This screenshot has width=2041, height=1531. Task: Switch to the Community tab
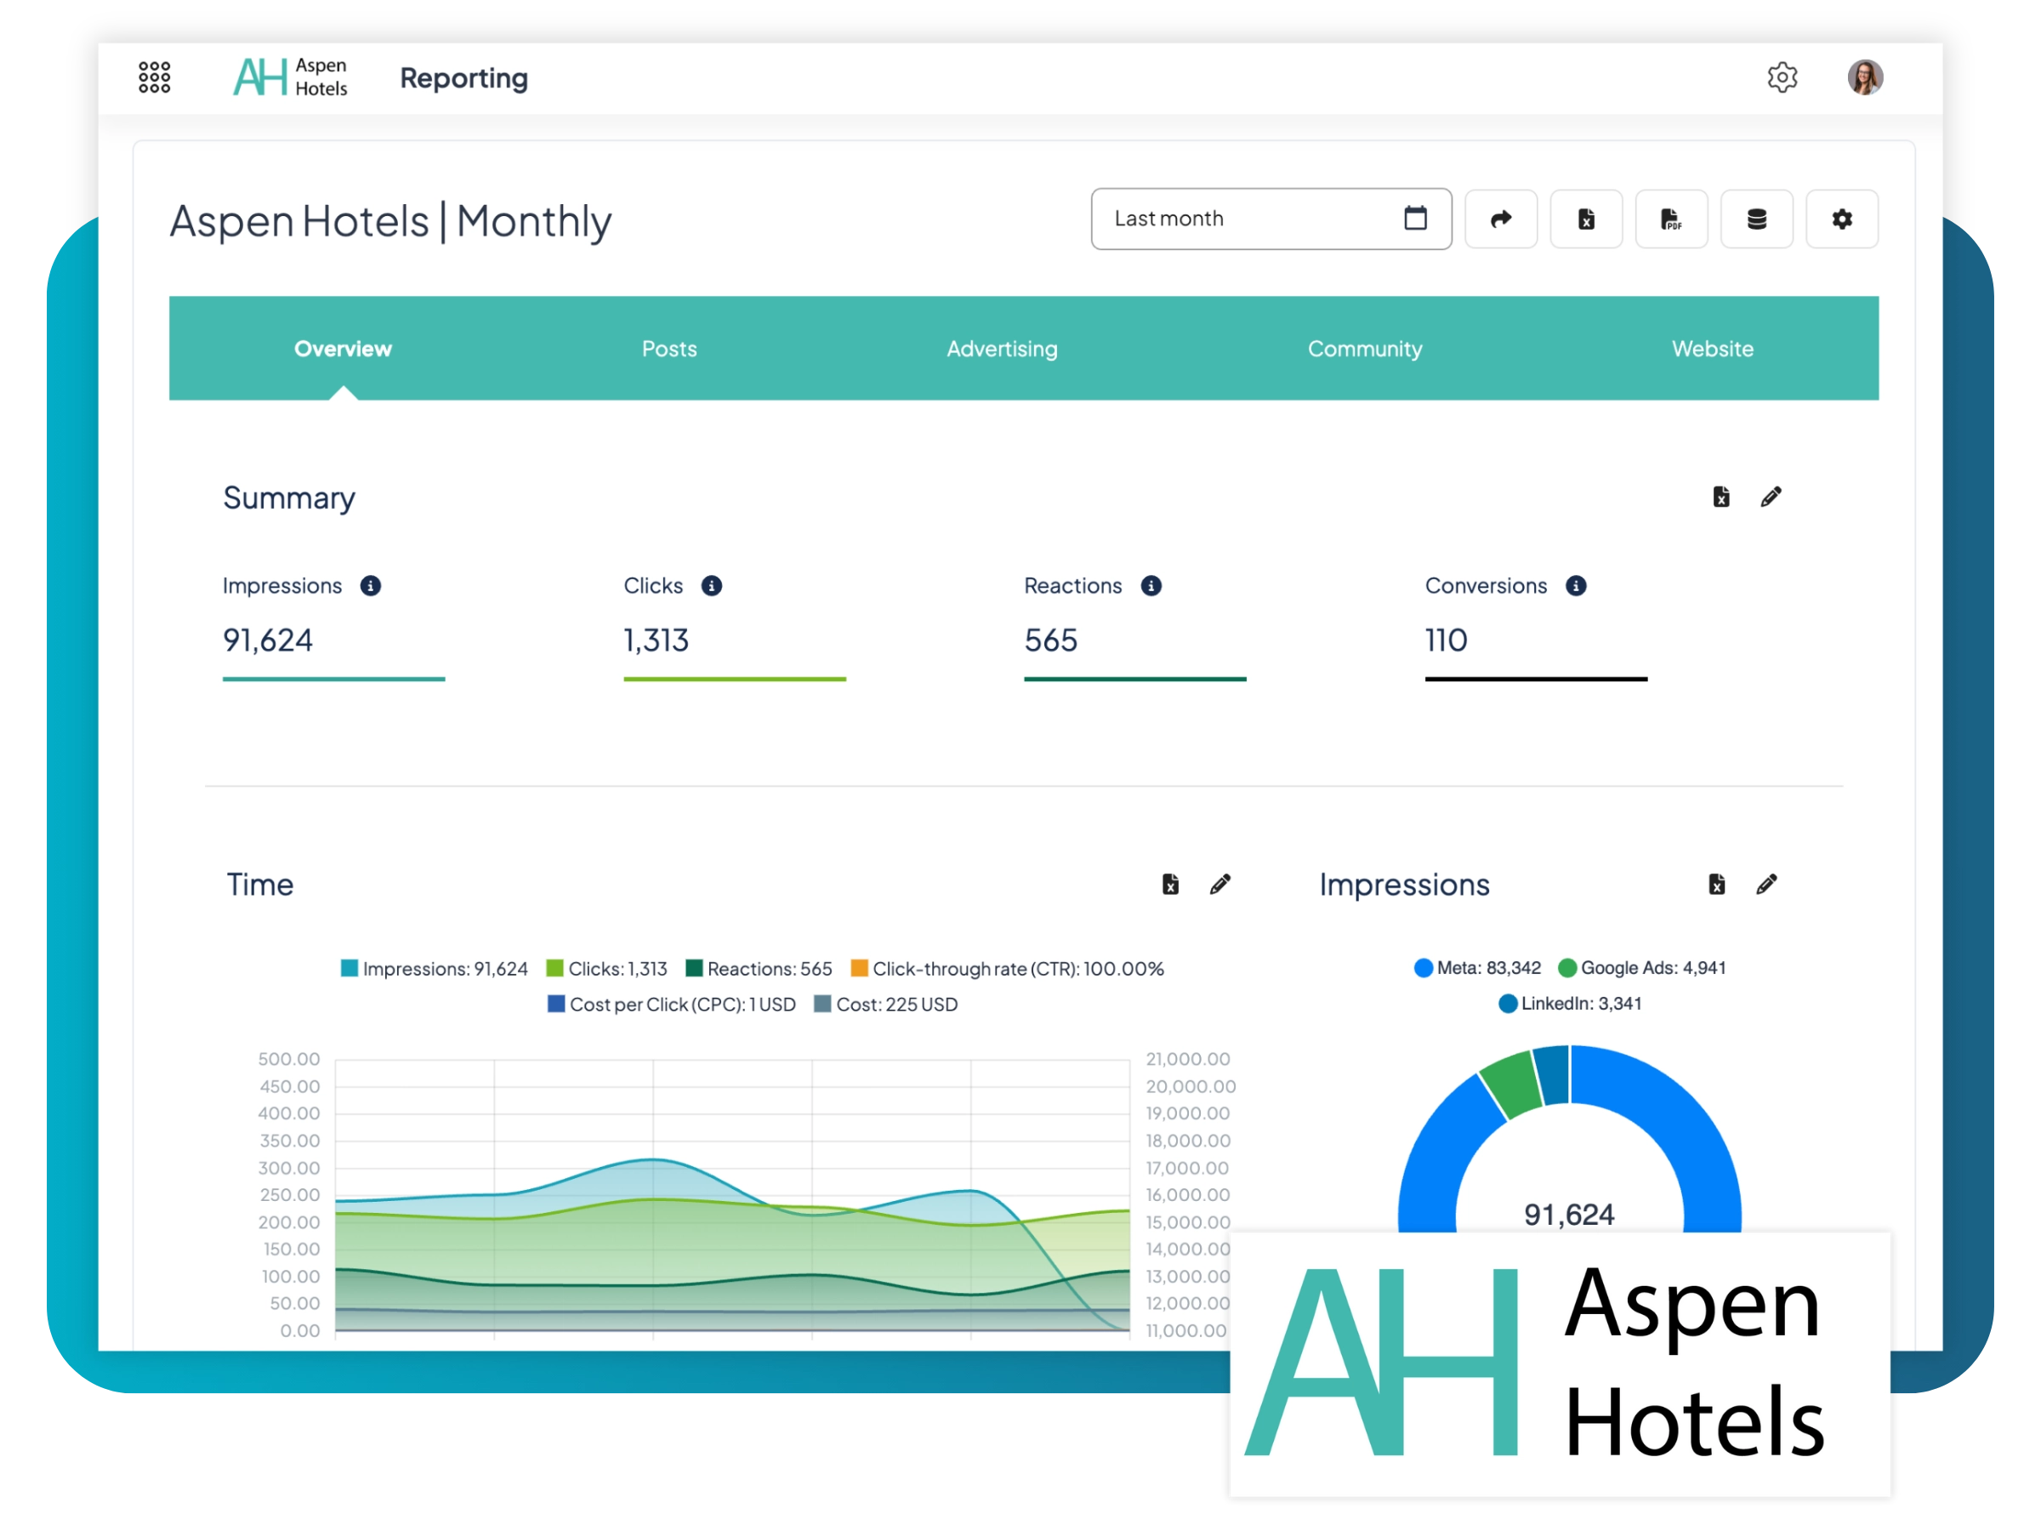pyautogui.click(x=1364, y=349)
